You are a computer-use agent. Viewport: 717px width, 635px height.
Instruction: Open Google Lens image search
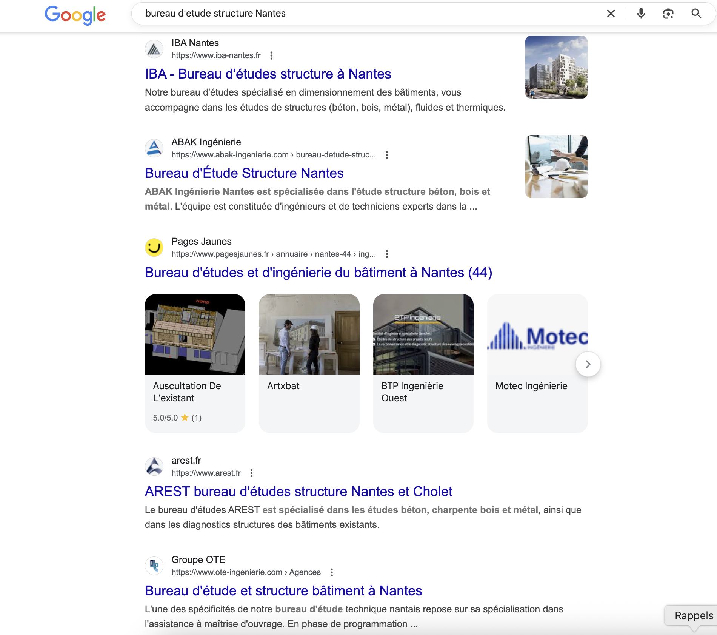coord(668,14)
